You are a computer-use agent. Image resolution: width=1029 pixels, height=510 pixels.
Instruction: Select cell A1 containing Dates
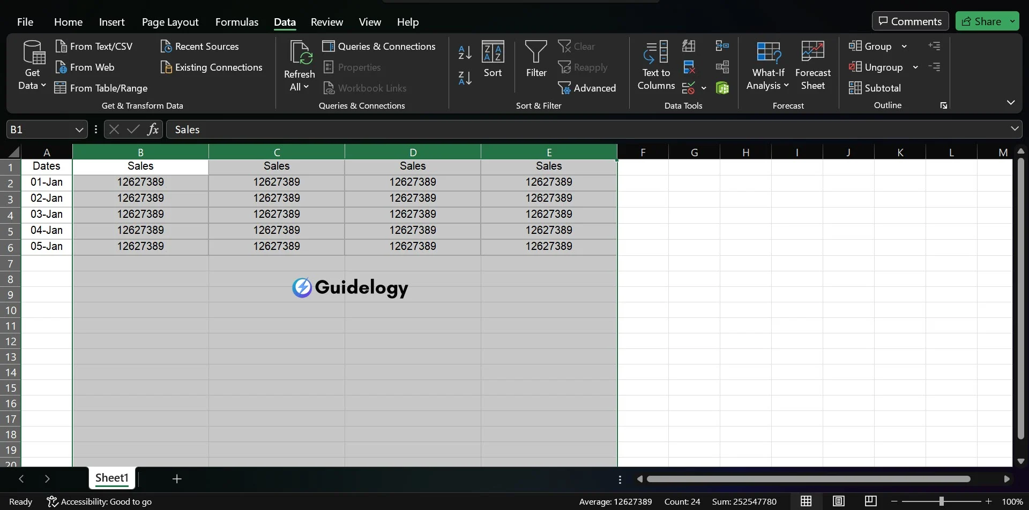click(47, 166)
